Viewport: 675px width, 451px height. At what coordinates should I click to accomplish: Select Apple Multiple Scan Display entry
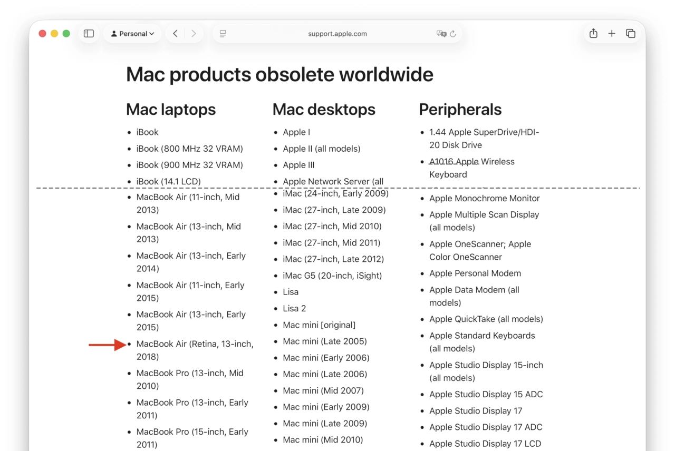pos(484,221)
